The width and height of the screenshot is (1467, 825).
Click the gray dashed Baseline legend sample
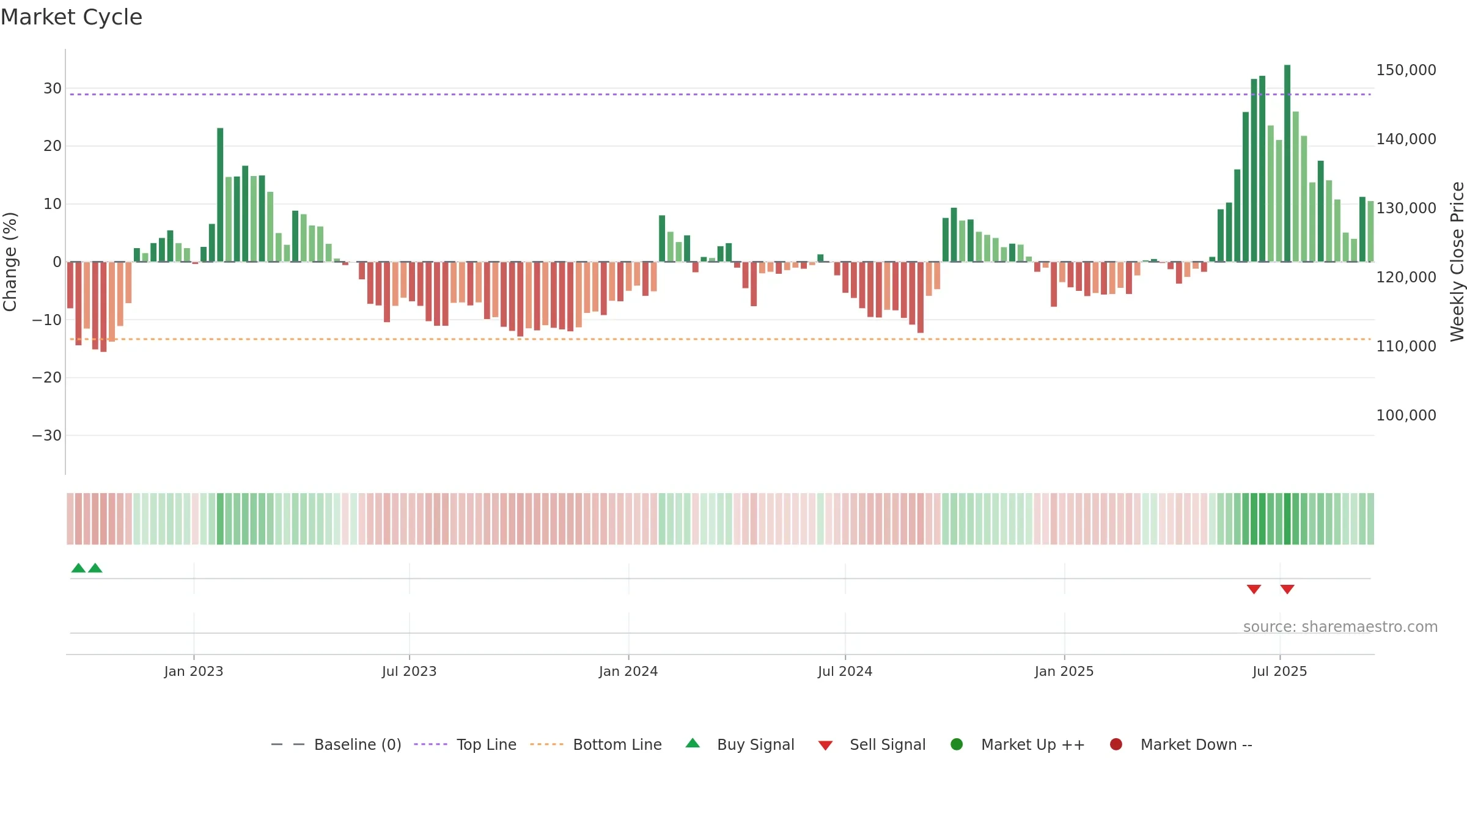tap(287, 744)
